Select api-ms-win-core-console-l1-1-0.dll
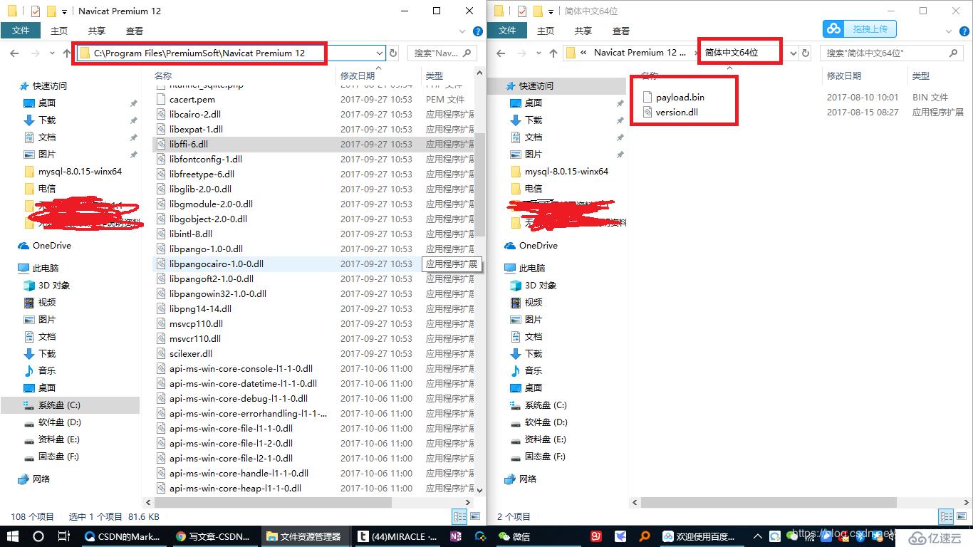The image size is (973, 547). point(241,368)
